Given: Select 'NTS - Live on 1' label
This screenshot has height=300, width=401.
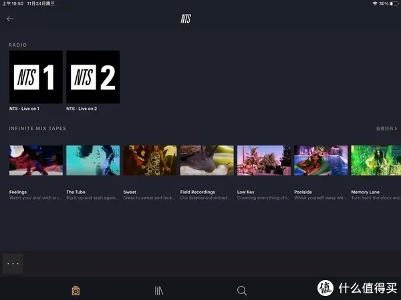Looking at the screenshot, I should pos(24,109).
